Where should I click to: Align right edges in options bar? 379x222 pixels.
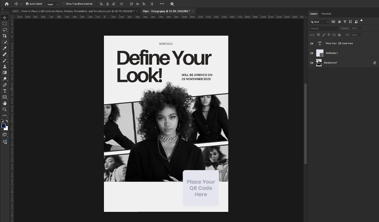[113, 4]
